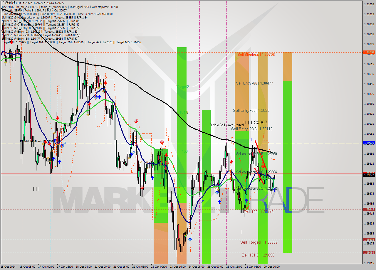Click the 'Sell Target1 | 1.29202' label
This screenshot has height=270, width=376.
point(259,242)
